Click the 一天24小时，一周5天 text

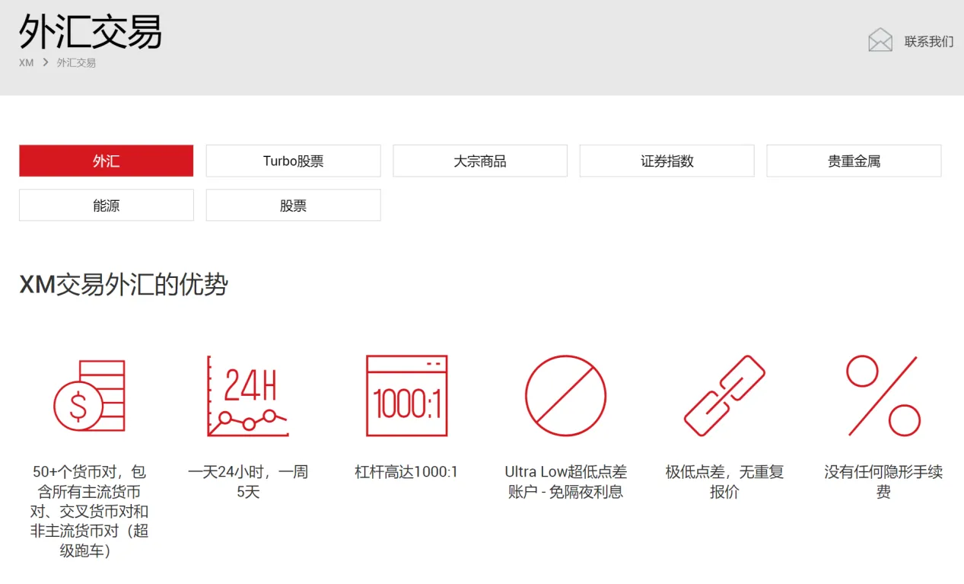pos(248,482)
